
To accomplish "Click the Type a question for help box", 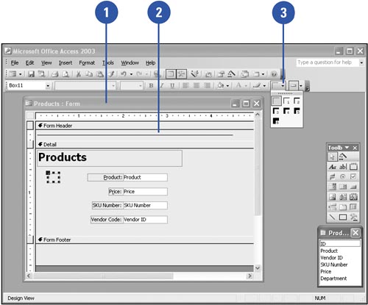I will coord(327,62).
